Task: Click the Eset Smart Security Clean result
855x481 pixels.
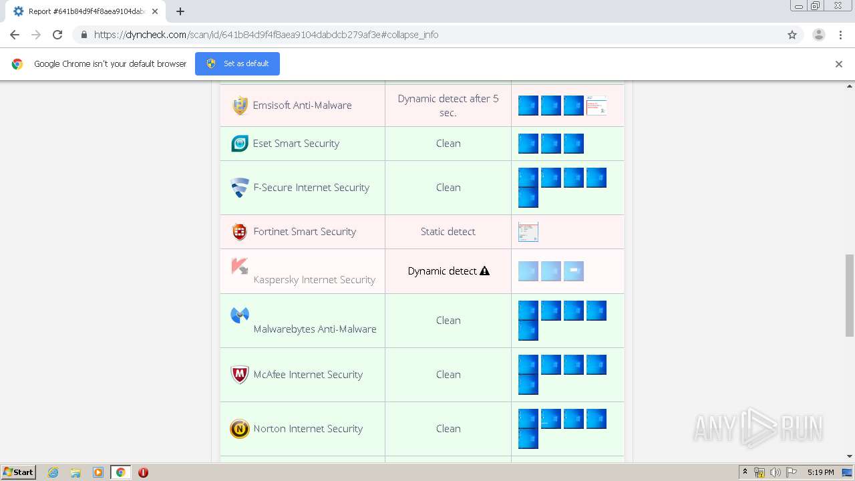Action: coord(448,144)
